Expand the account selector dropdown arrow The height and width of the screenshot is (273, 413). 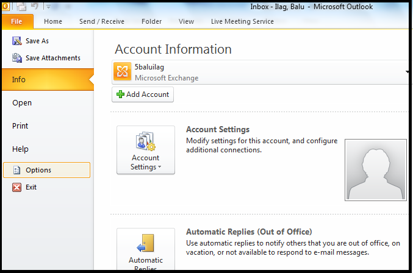pyautogui.click(x=407, y=73)
